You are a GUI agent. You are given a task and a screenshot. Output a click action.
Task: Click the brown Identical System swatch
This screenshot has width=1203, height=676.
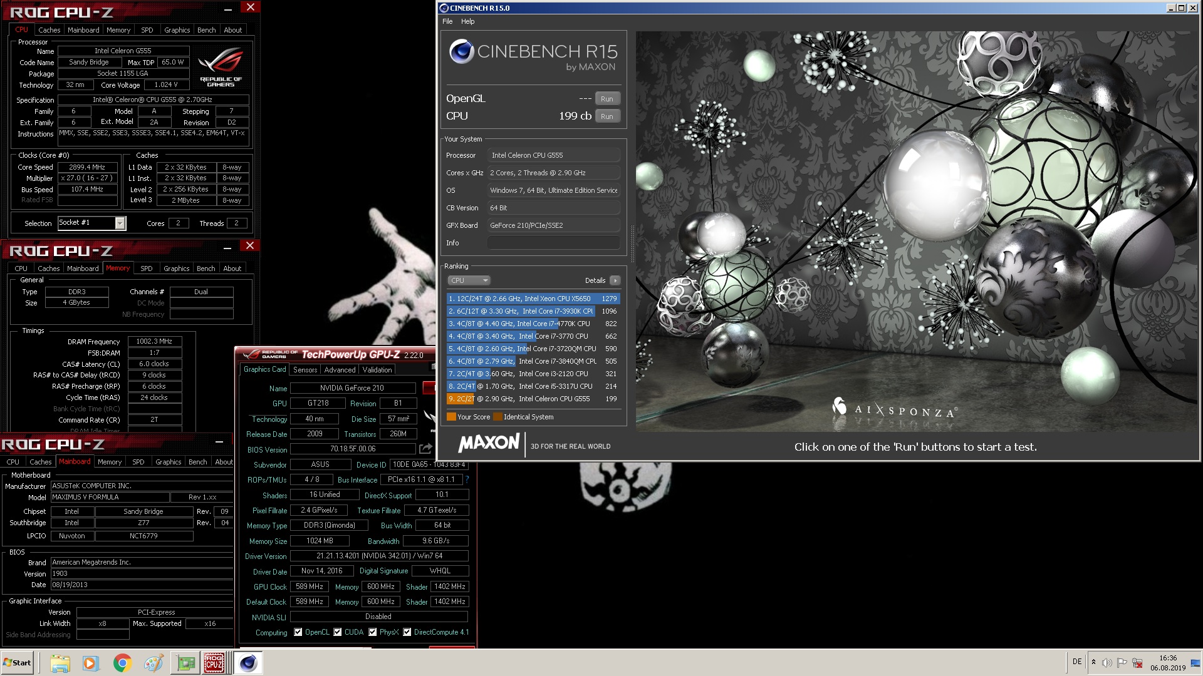click(x=497, y=417)
